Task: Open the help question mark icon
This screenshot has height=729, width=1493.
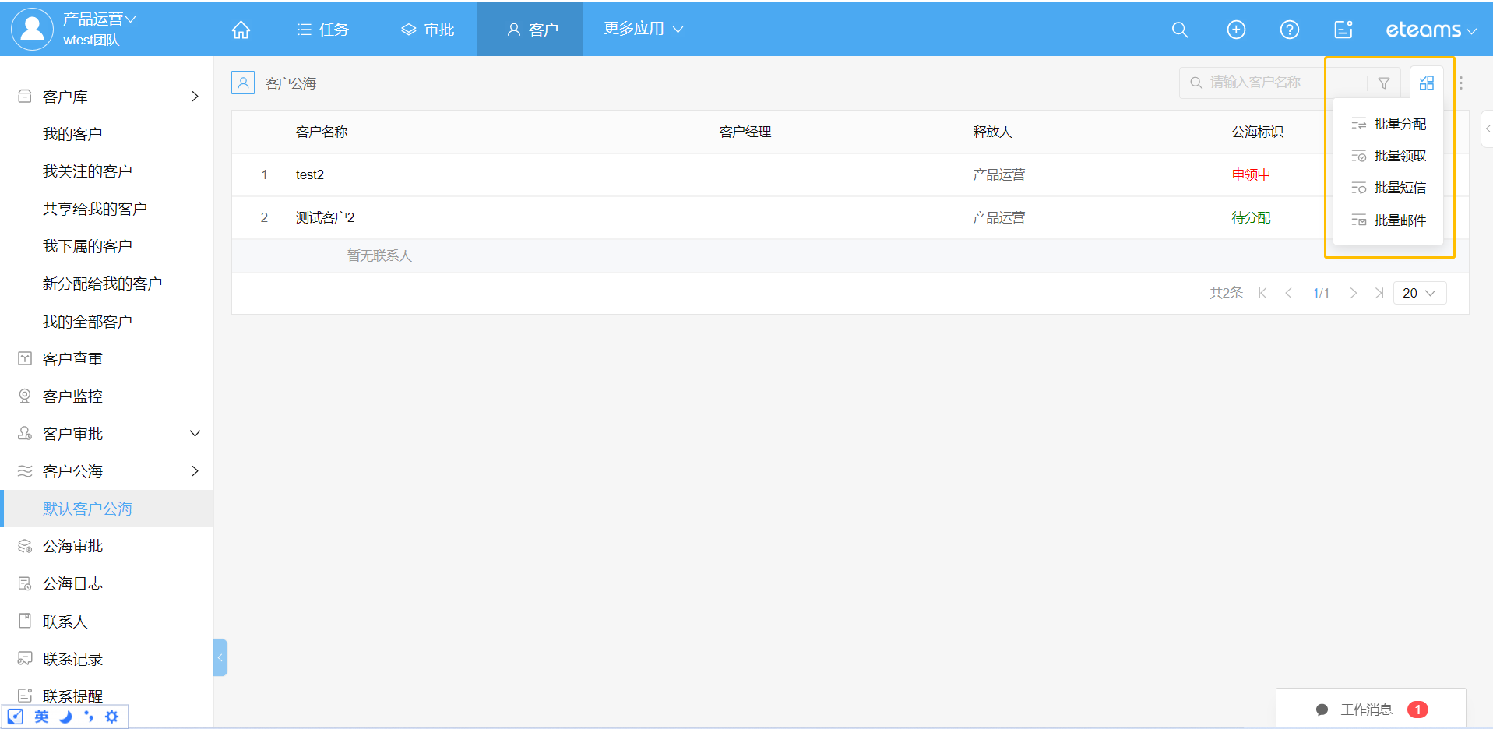Action: [1289, 30]
